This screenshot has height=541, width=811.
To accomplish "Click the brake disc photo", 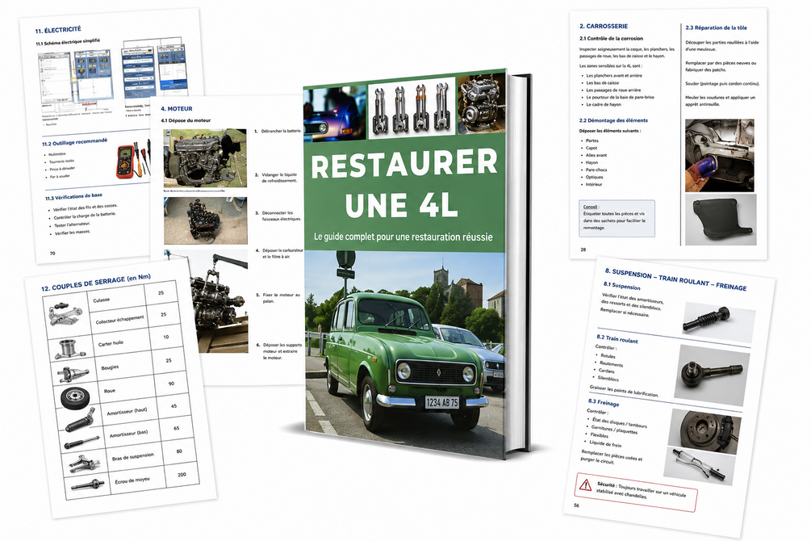I will tap(704, 430).
